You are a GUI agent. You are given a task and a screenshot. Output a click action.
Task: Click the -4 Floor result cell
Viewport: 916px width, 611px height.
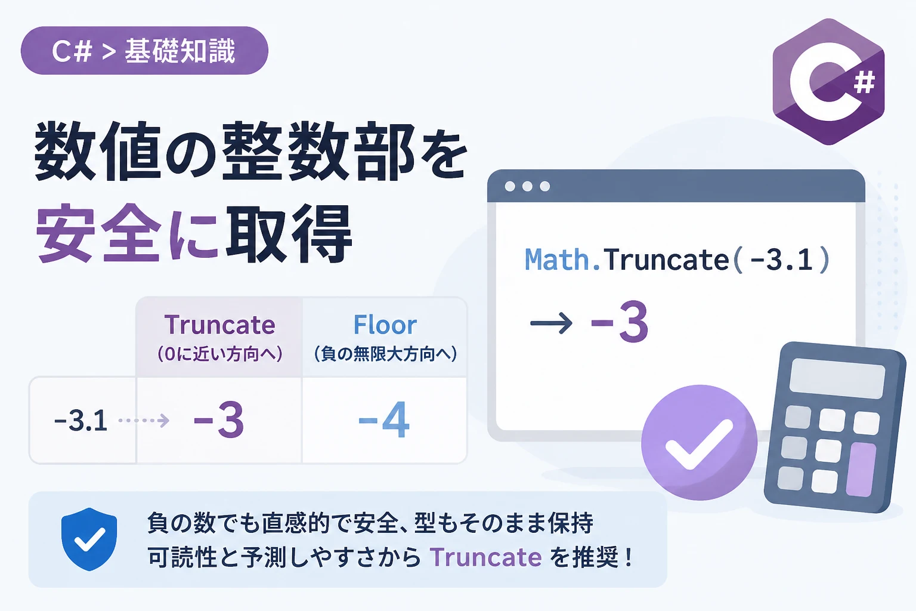pyautogui.click(x=385, y=420)
